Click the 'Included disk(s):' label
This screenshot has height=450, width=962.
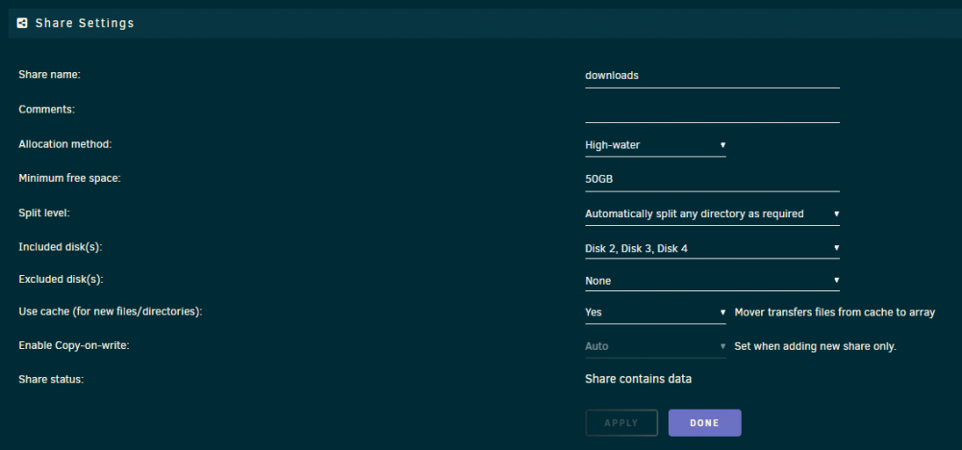[60, 246]
